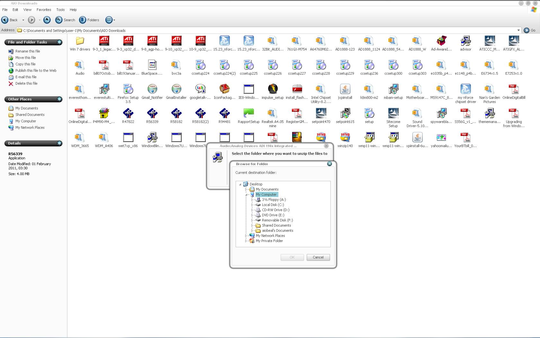Expand My Documents node in folder tree
The width and height of the screenshot is (540, 338).
[246, 189]
